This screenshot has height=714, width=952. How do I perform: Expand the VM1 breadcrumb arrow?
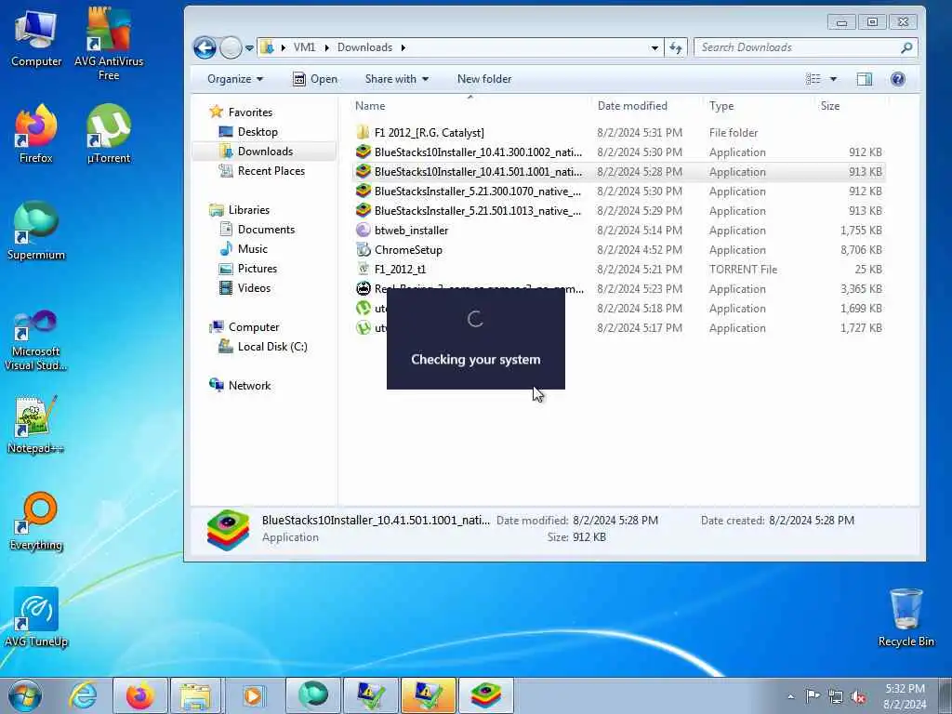pyautogui.click(x=326, y=47)
